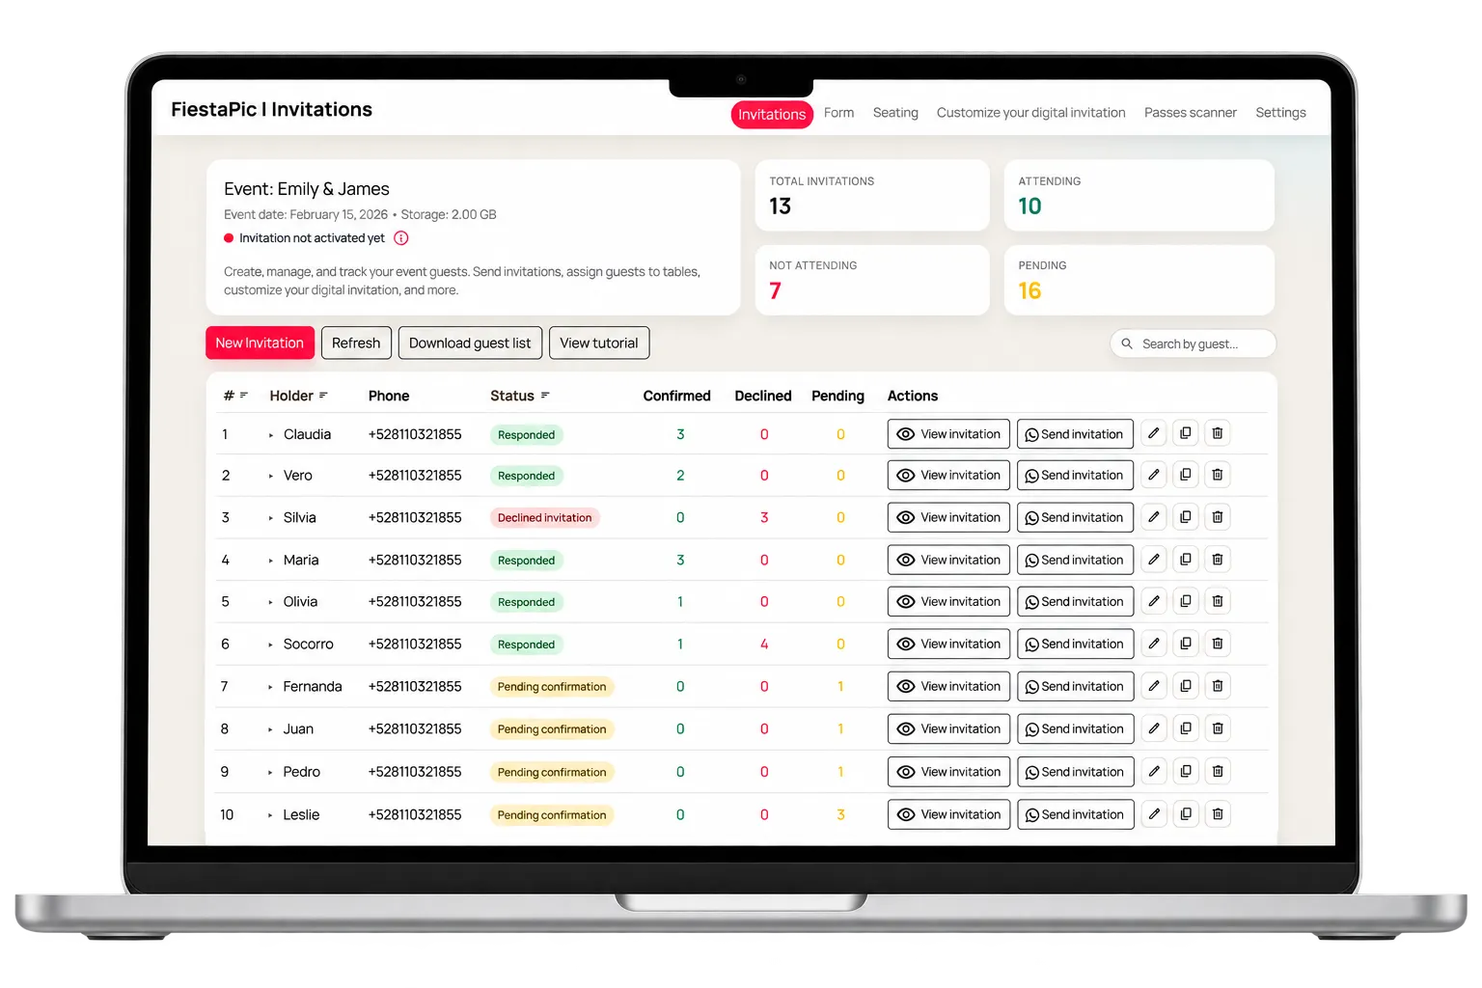The height and width of the screenshot is (988, 1482).
Task: Click New Invitation button
Action: click(x=260, y=343)
